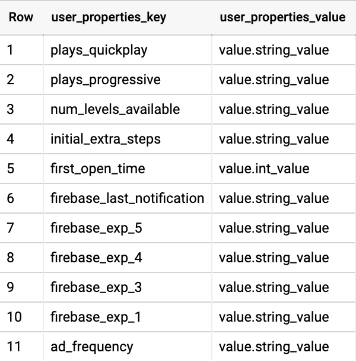Select the user_properties_value column header
Viewport: 356px width, 362px height.
pos(283,18)
